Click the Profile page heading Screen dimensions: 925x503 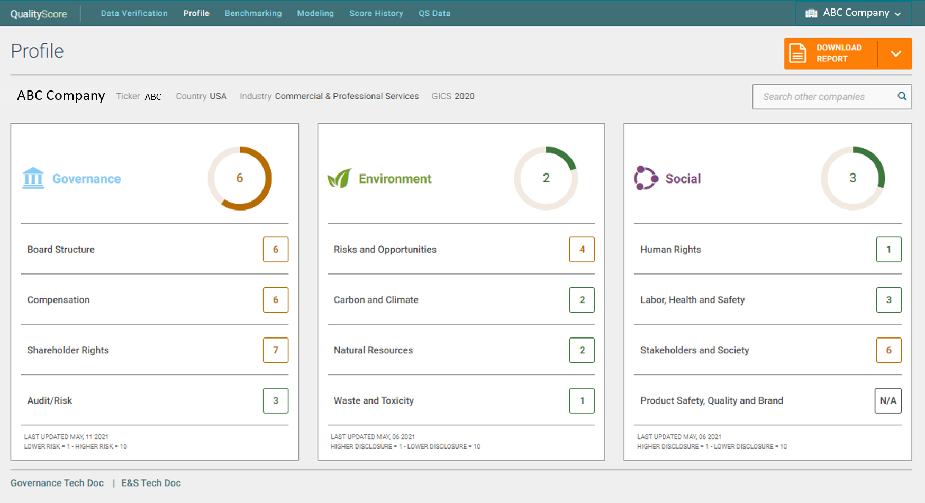click(37, 51)
